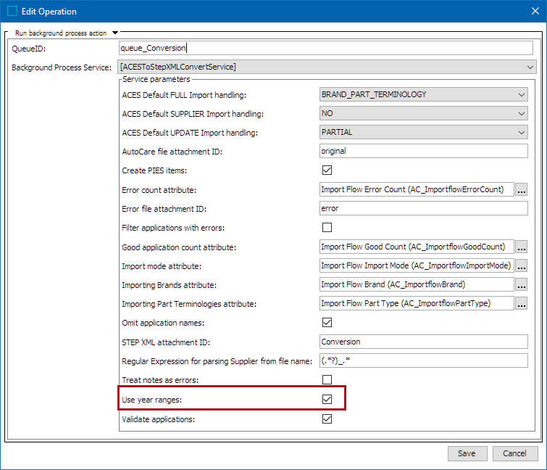Check Treat notes as errors box
Screen dimensions: 547x470
tap(327, 379)
